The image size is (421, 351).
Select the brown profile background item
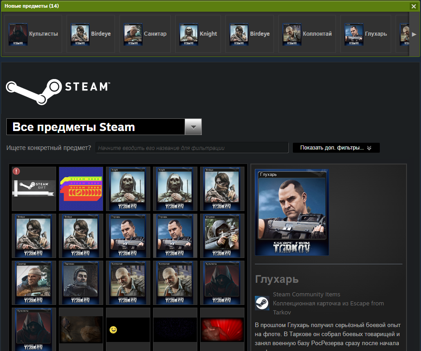(x=81, y=330)
